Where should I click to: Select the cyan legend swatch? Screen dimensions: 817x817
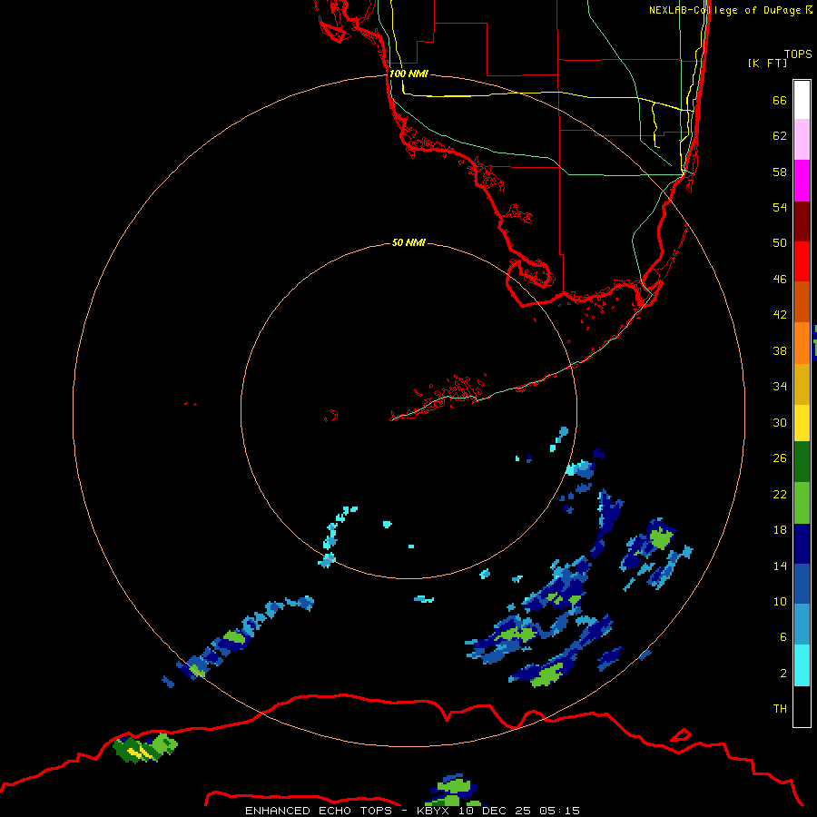coord(802,665)
